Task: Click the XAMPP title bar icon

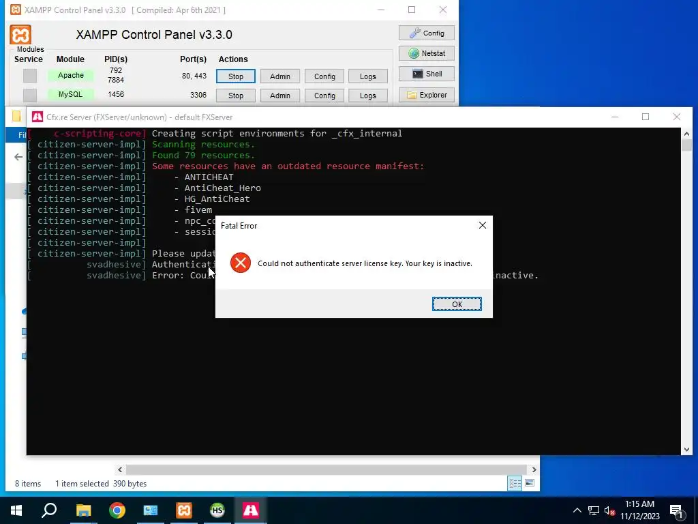Action: tap(16, 10)
